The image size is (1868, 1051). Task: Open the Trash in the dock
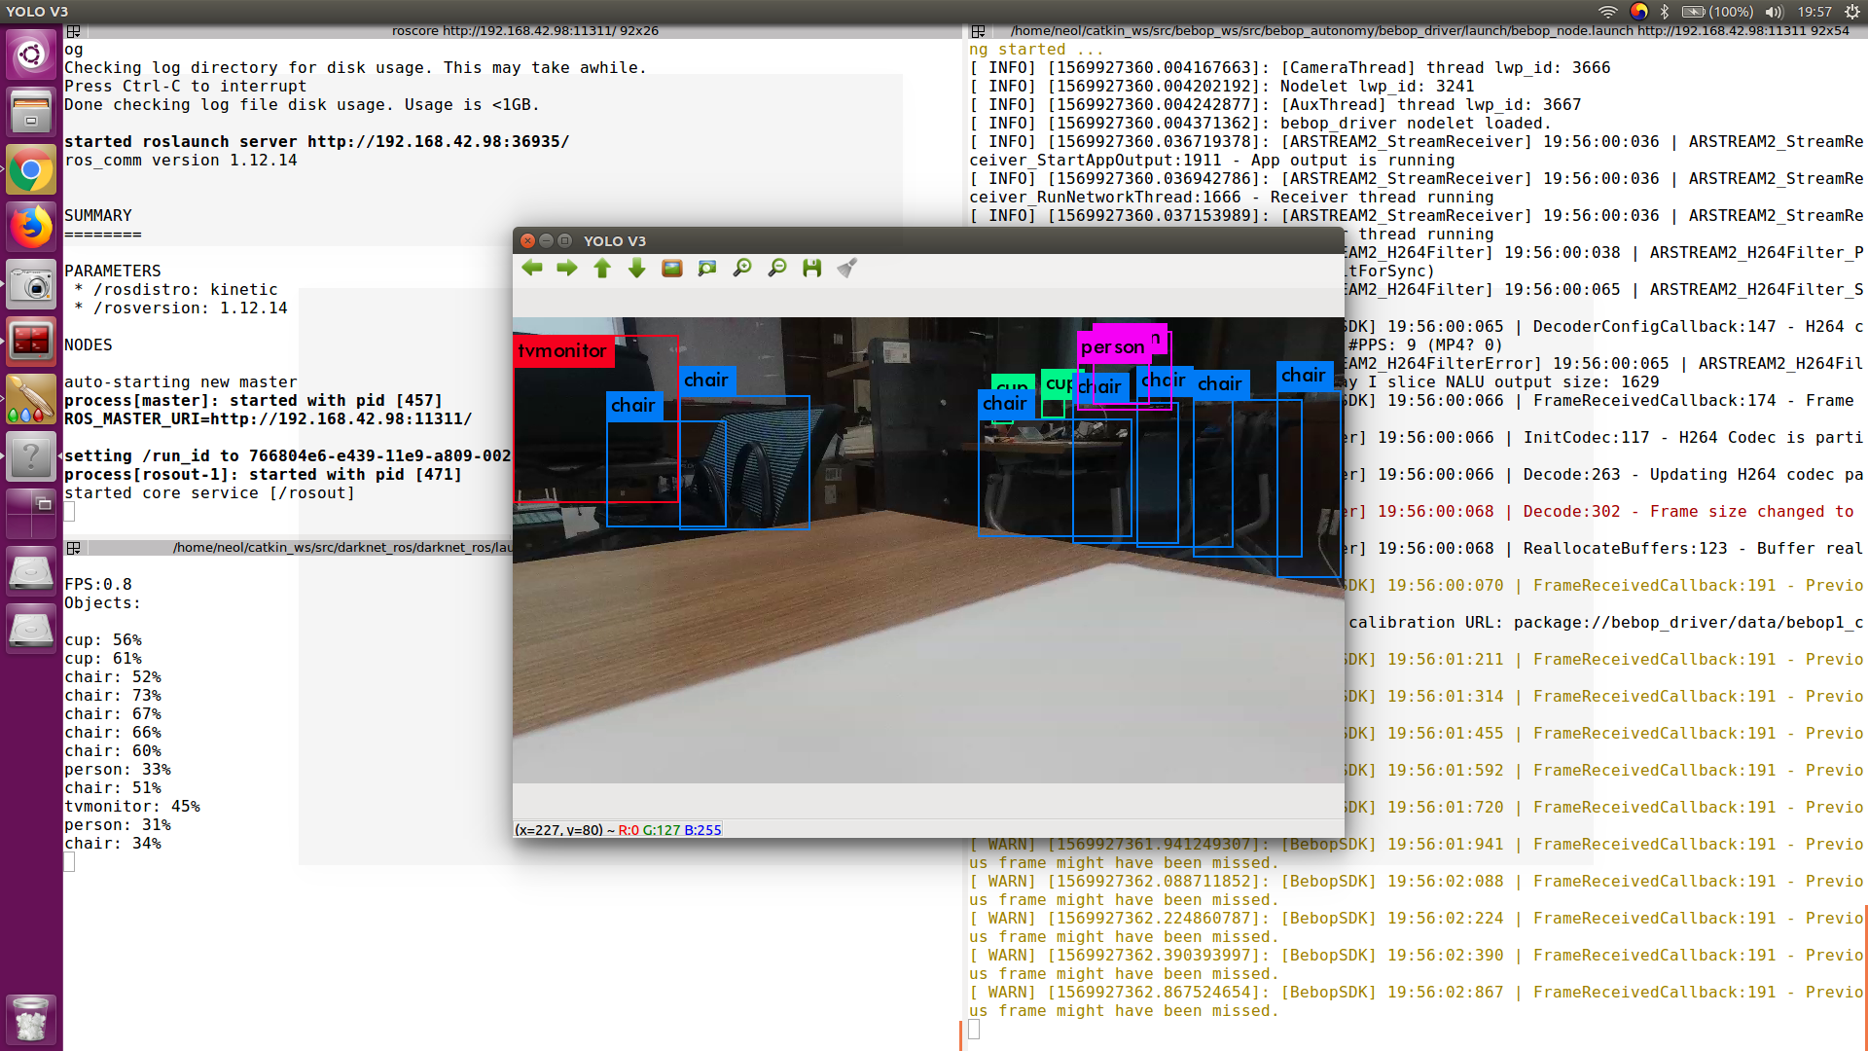31,1020
